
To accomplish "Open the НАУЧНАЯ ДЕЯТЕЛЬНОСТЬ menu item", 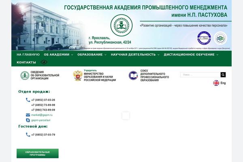I will (133, 55).
